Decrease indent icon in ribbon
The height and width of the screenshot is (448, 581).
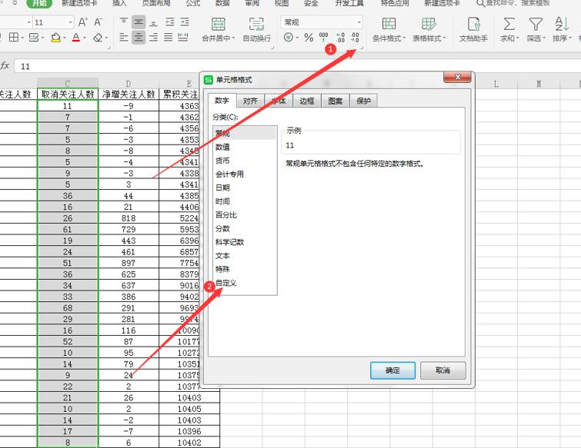[170, 22]
